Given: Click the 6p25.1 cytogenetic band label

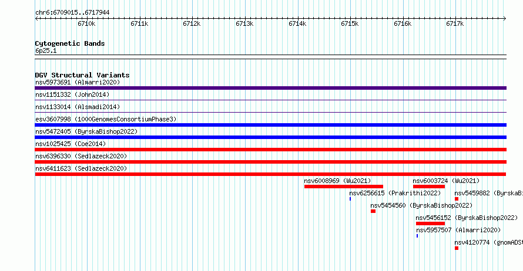Looking at the screenshot, I should tap(46, 50).
